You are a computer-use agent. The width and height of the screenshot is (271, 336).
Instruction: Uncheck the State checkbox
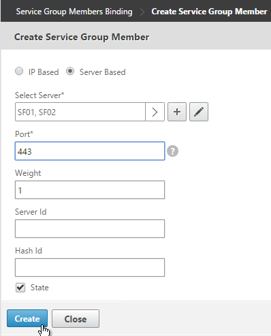click(20, 288)
